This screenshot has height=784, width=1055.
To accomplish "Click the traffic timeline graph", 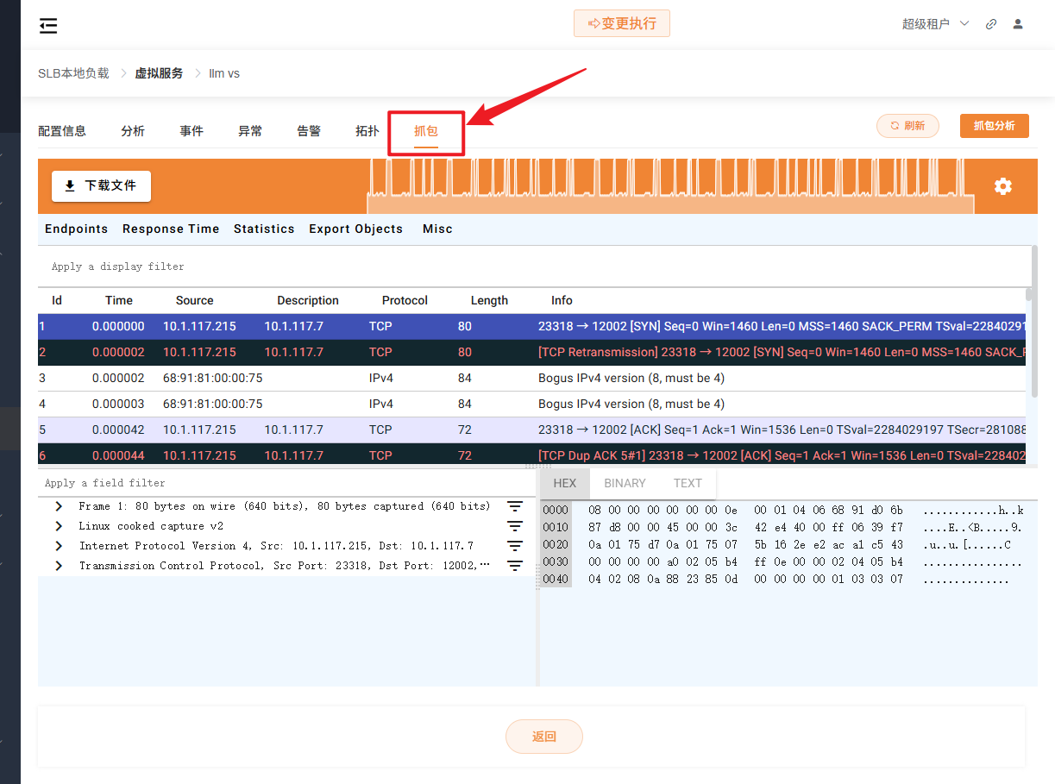I will click(x=670, y=186).
